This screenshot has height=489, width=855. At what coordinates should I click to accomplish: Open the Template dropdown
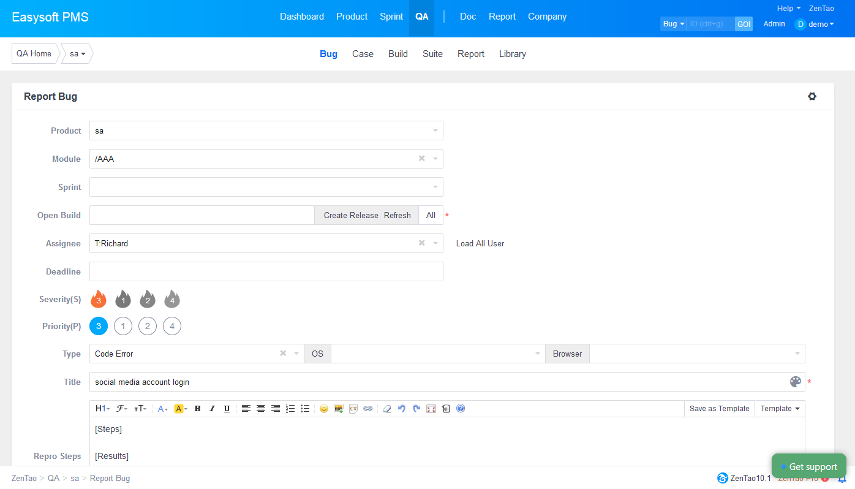point(780,409)
